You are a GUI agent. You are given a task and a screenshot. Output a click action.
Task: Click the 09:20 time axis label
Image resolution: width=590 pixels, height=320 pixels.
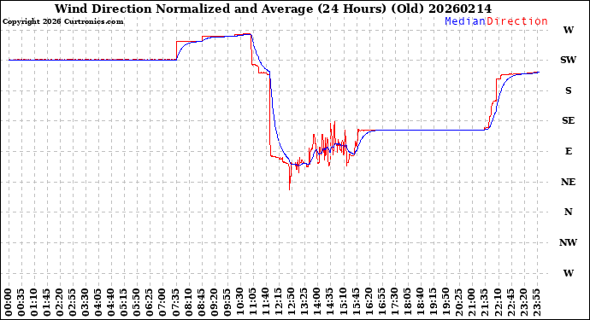pyautogui.click(x=214, y=303)
